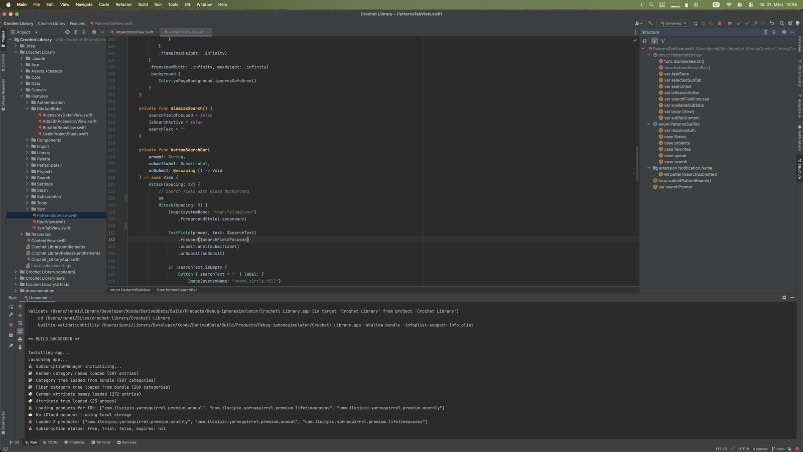Collapse the BitsAndBobs folder
This screenshot has width=803, height=452.
point(27,109)
